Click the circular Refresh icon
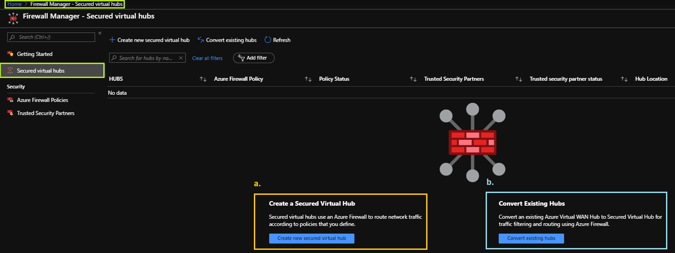675x253 pixels. 268,40
